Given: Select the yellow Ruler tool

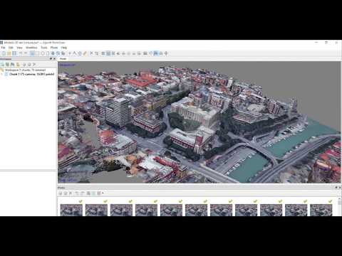Looking at the screenshot, I should 85,53.
